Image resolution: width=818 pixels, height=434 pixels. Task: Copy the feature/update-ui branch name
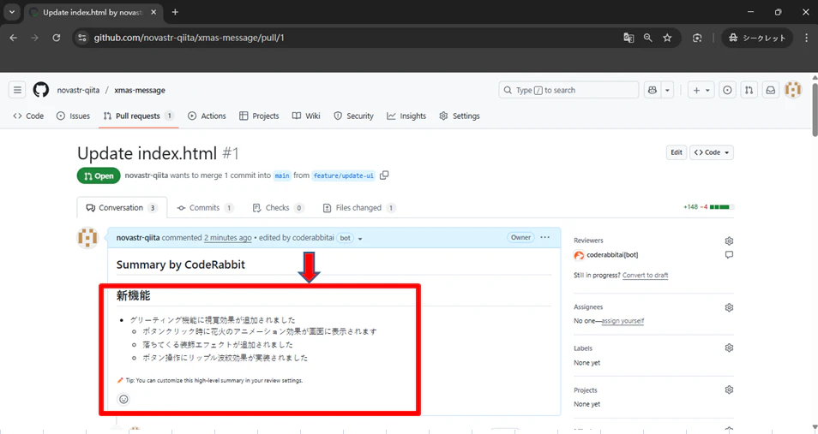[x=384, y=175]
